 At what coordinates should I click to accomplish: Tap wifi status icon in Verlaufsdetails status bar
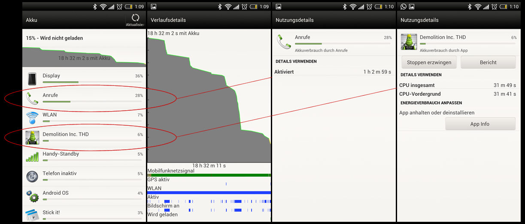228,7
